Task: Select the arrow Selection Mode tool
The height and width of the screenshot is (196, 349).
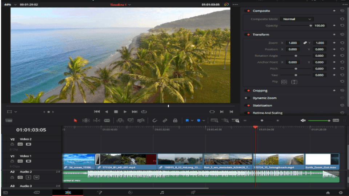Action: pos(76,121)
